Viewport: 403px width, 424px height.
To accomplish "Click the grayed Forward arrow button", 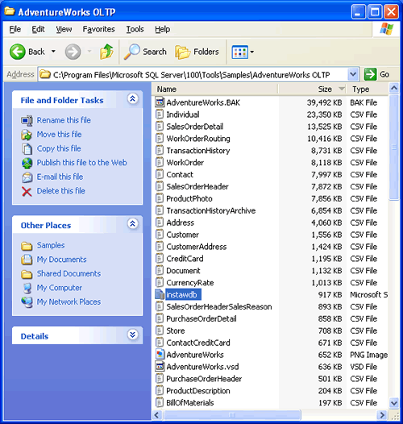I will tap(73, 52).
